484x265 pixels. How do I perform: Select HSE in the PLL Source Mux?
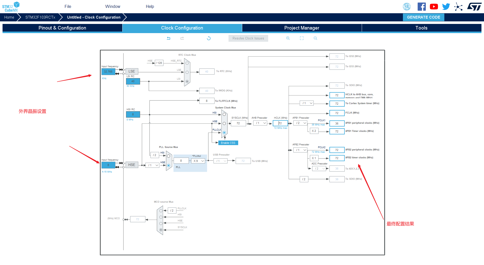pos(169,165)
